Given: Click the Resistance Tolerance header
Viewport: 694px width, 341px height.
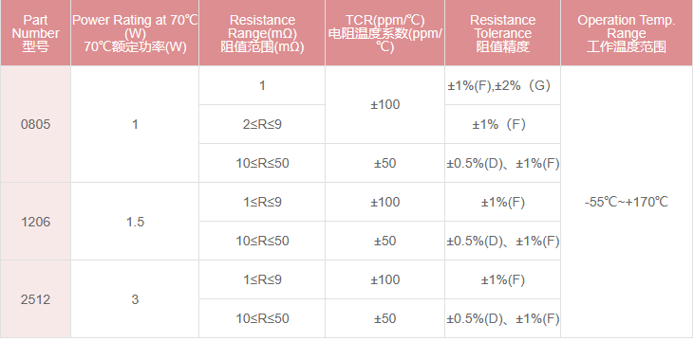Looking at the screenshot, I should tap(503, 33).
